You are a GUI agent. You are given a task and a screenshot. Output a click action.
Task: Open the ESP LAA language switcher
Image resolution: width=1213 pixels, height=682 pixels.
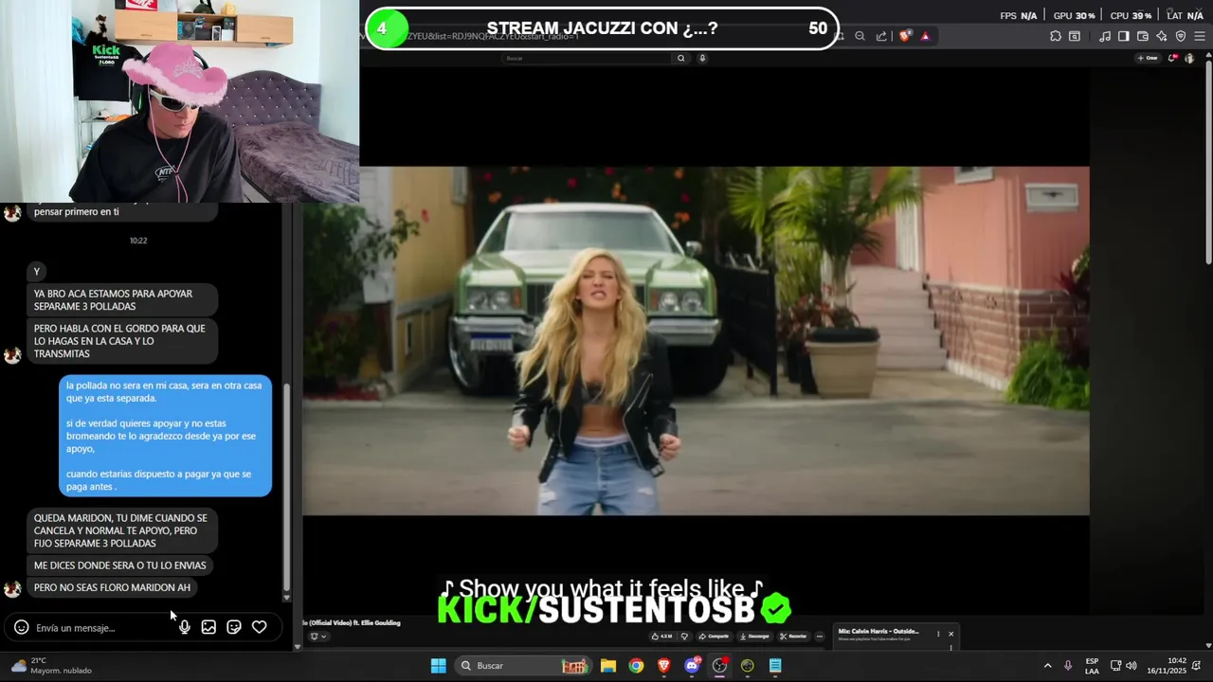[x=1092, y=665]
